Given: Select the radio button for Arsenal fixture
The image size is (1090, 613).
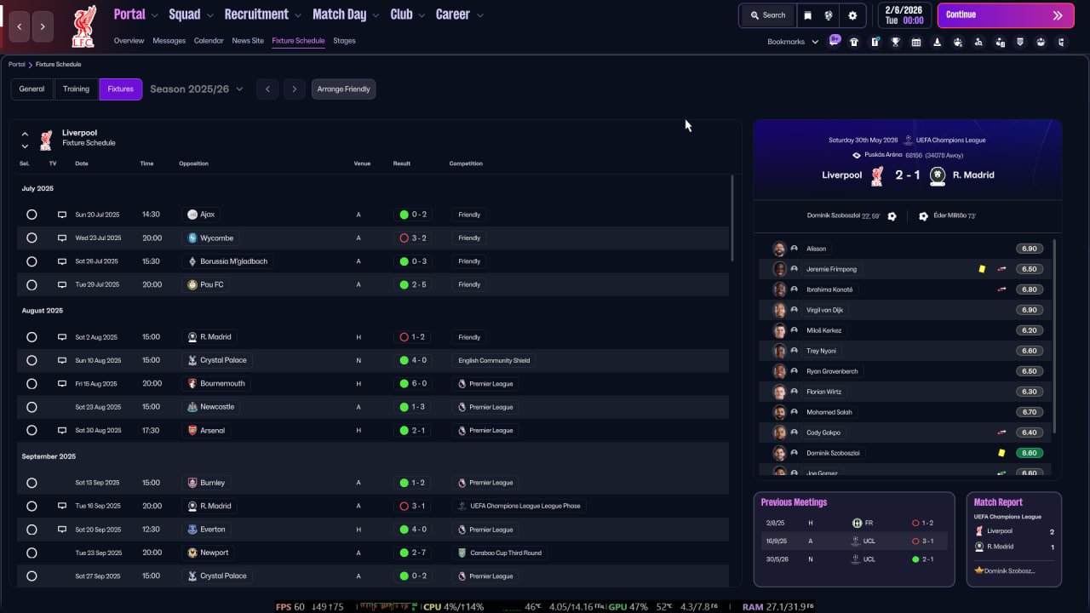Looking at the screenshot, I should coord(32,431).
